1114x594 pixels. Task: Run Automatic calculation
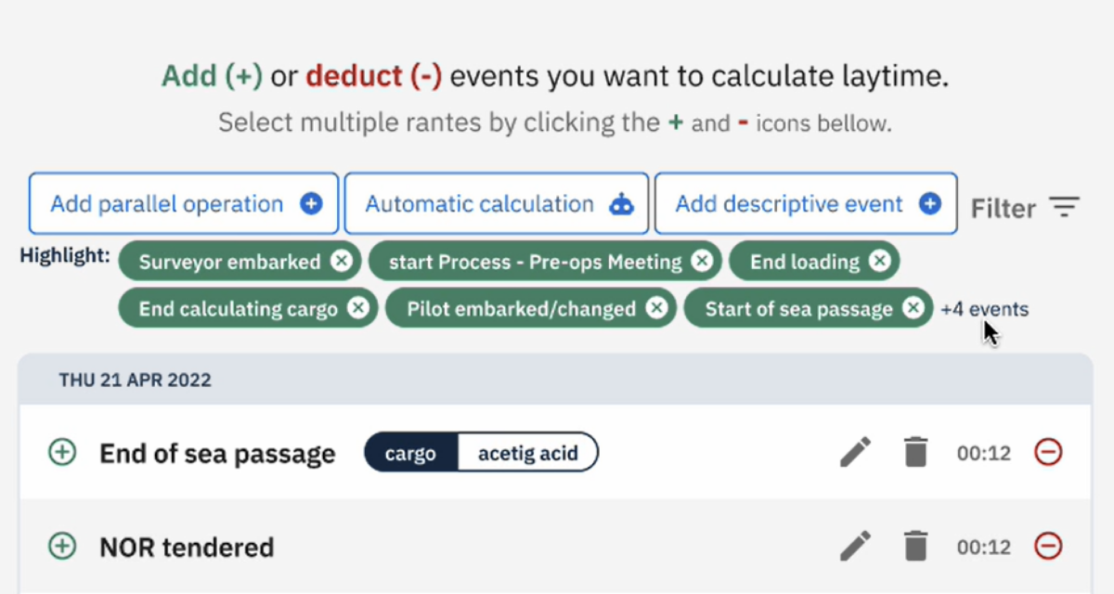pos(496,203)
